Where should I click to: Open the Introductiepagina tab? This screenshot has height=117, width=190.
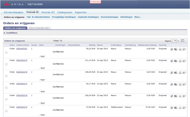pyautogui.click(x=14, y=12)
